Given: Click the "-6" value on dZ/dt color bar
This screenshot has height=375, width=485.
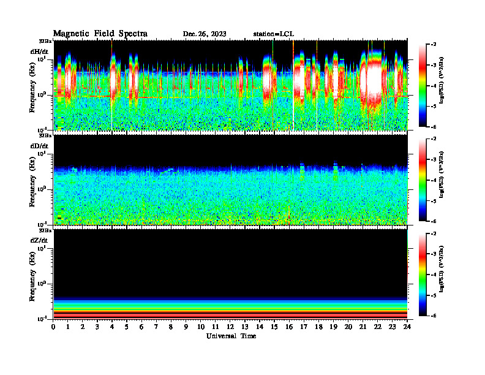Looking at the screenshot, I should click(434, 316).
